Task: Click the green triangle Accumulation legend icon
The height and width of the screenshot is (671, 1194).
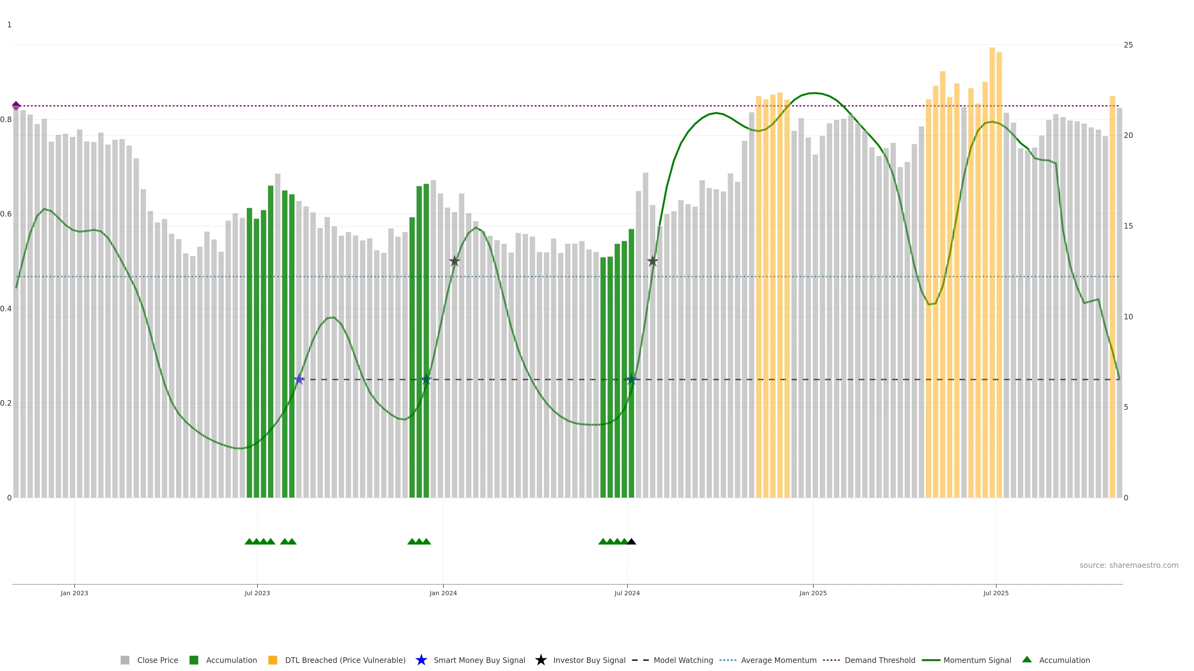Action: click(1027, 660)
